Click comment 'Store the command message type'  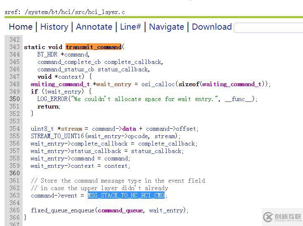tap(118, 181)
